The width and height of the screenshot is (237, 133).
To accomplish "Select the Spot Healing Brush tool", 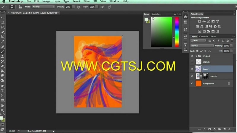I will pyautogui.click(x=2, y=47).
